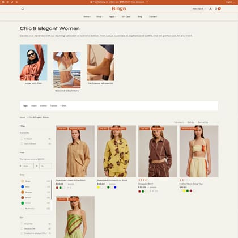Viewport: 238px width, 238px height.
Task: Go to Gift Card page
Action: pyautogui.click(x=126, y=16)
